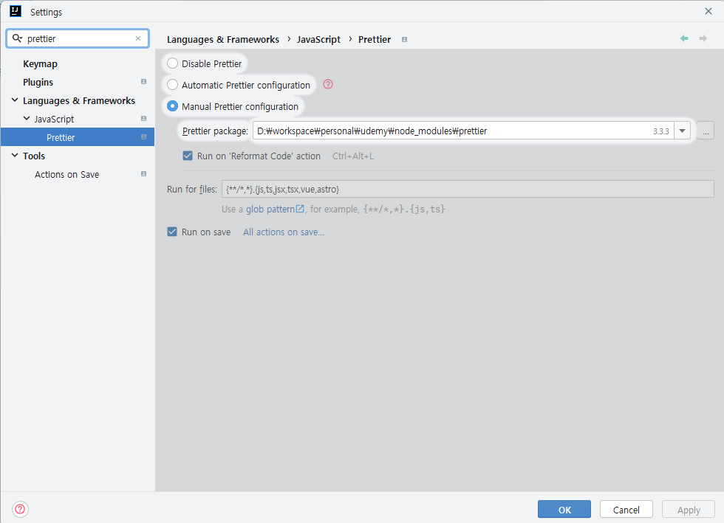Clear the prettier search text
This screenshot has height=523, width=724.
(138, 38)
